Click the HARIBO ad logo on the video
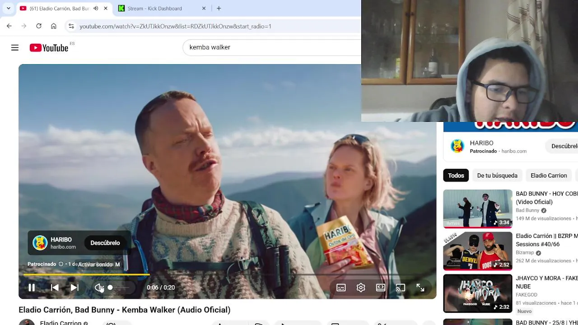 (40, 243)
